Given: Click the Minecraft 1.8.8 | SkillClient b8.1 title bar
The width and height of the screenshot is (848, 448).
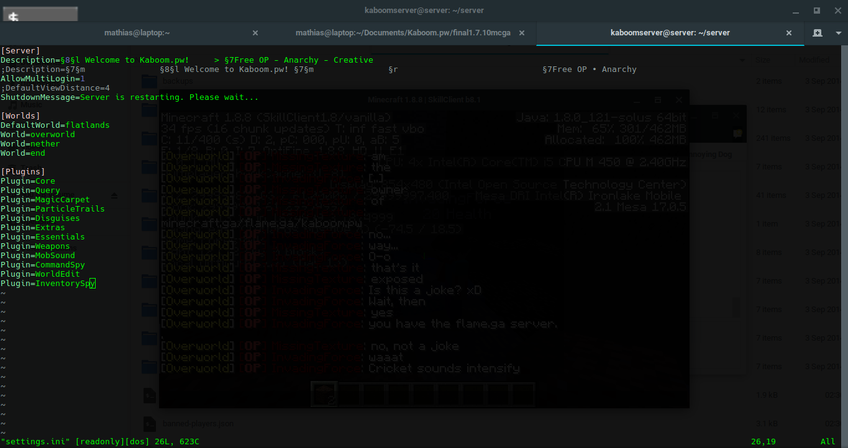Looking at the screenshot, I should click(x=424, y=99).
